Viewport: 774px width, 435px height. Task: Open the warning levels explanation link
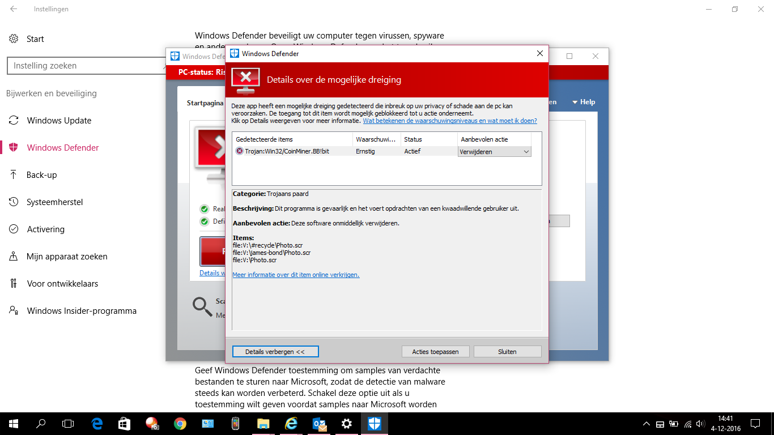click(x=450, y=121)
